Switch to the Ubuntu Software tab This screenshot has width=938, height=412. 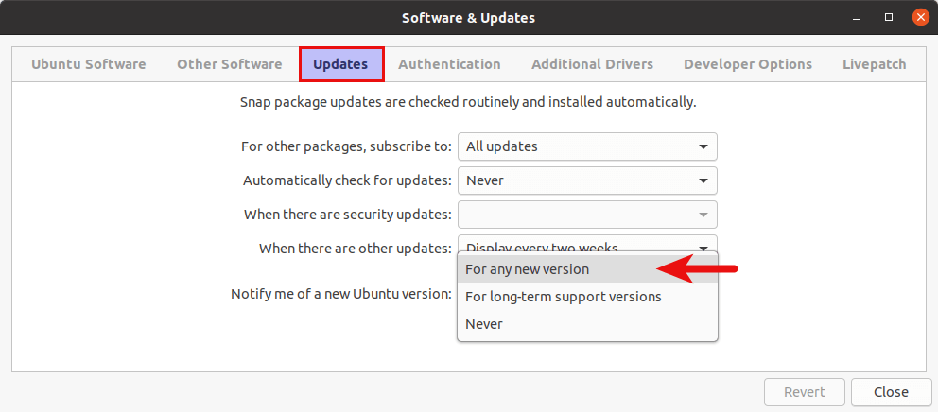pos(88,64)
